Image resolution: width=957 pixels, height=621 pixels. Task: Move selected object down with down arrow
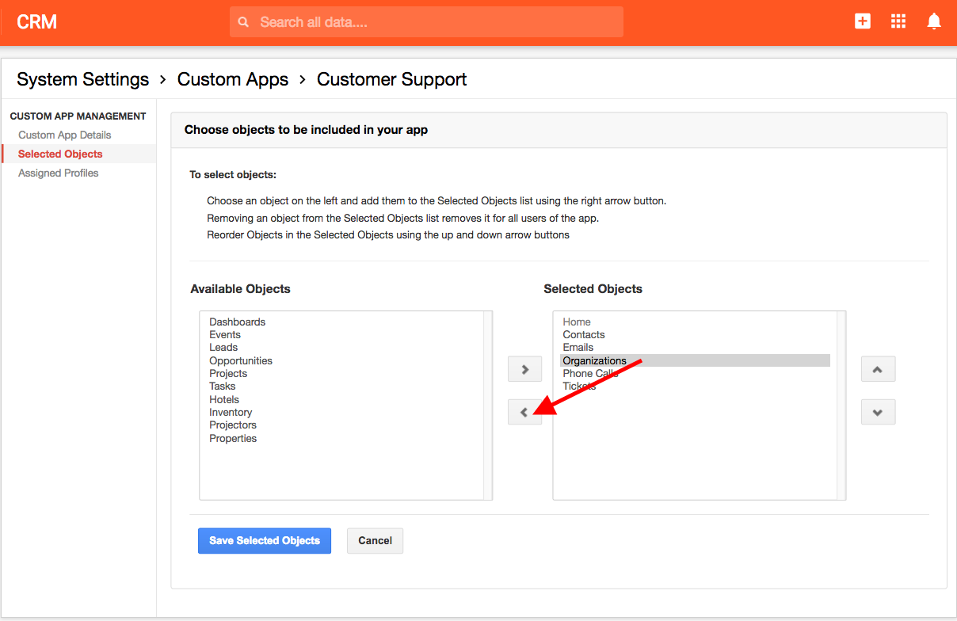(878, 412)
